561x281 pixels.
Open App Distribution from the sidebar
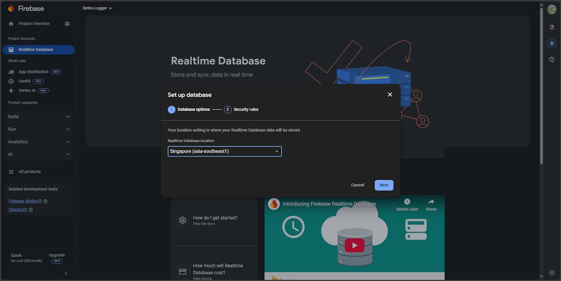click(x=33, y=72)
